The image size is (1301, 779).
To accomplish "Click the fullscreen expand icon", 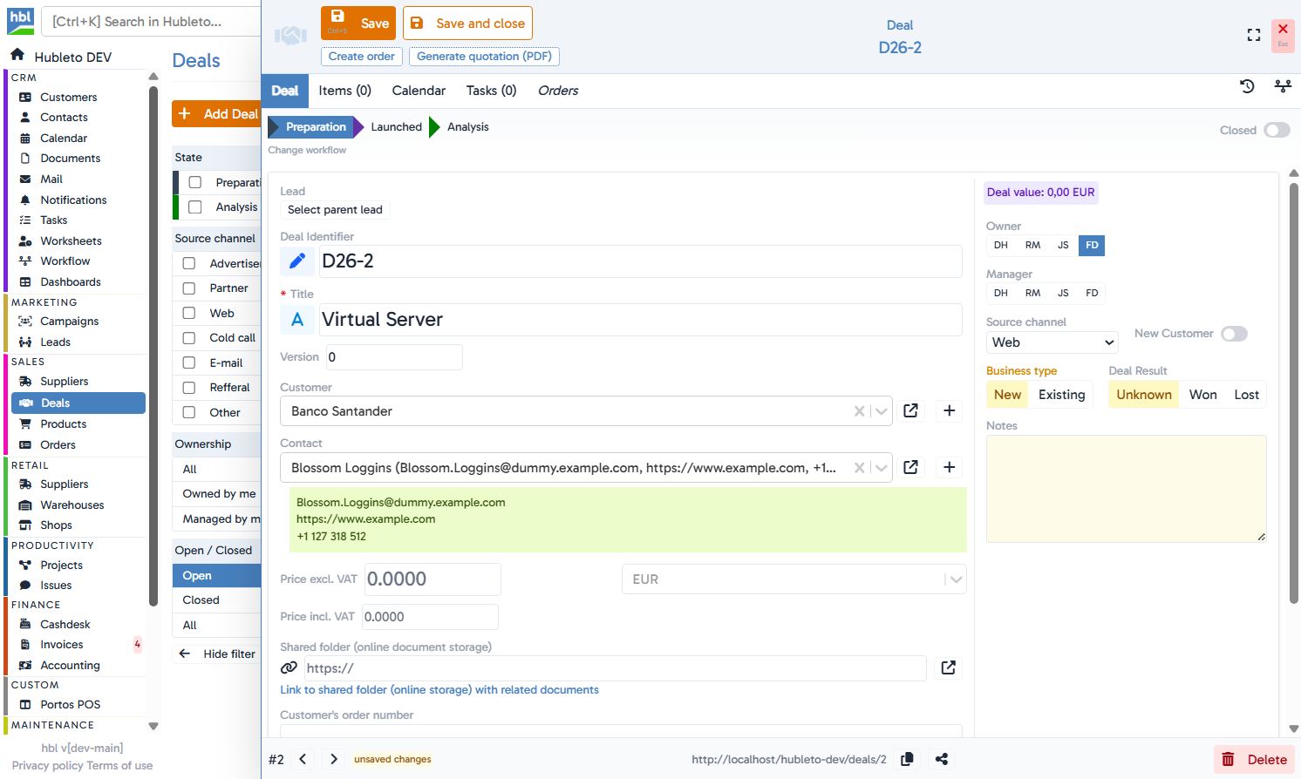I will tap(1254, 35).
